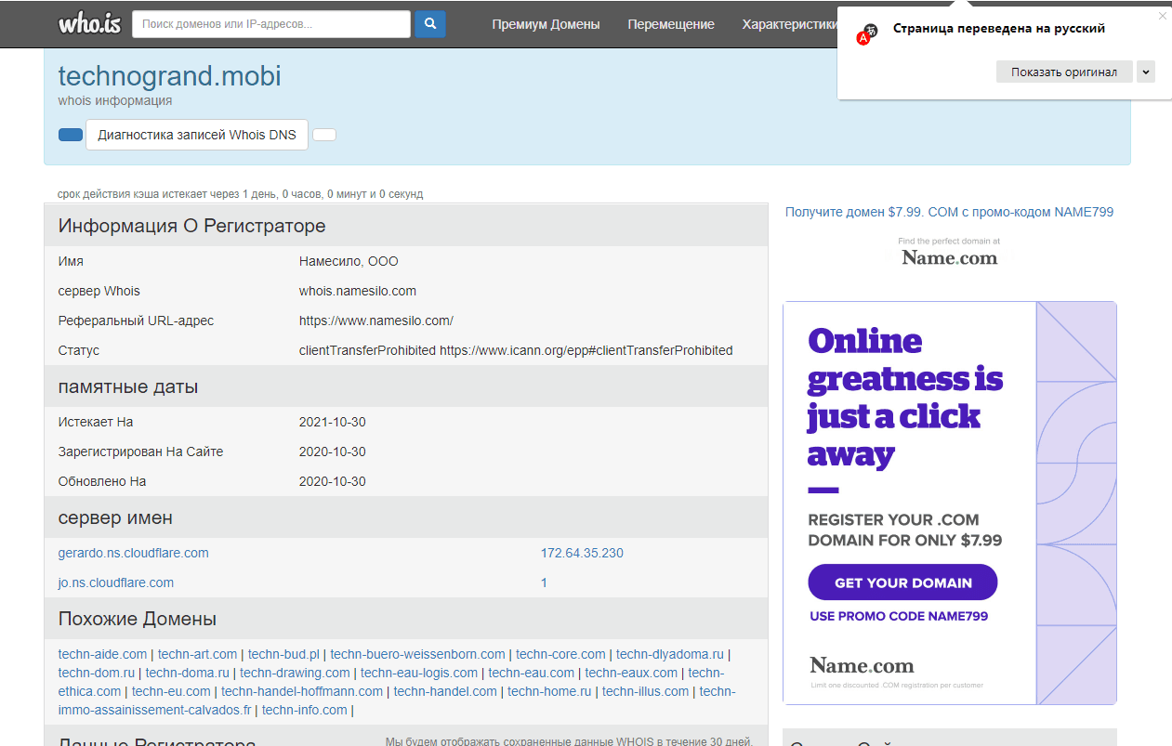
Task: Click the Name.com logo above the ad
Action: click(949, 256)
